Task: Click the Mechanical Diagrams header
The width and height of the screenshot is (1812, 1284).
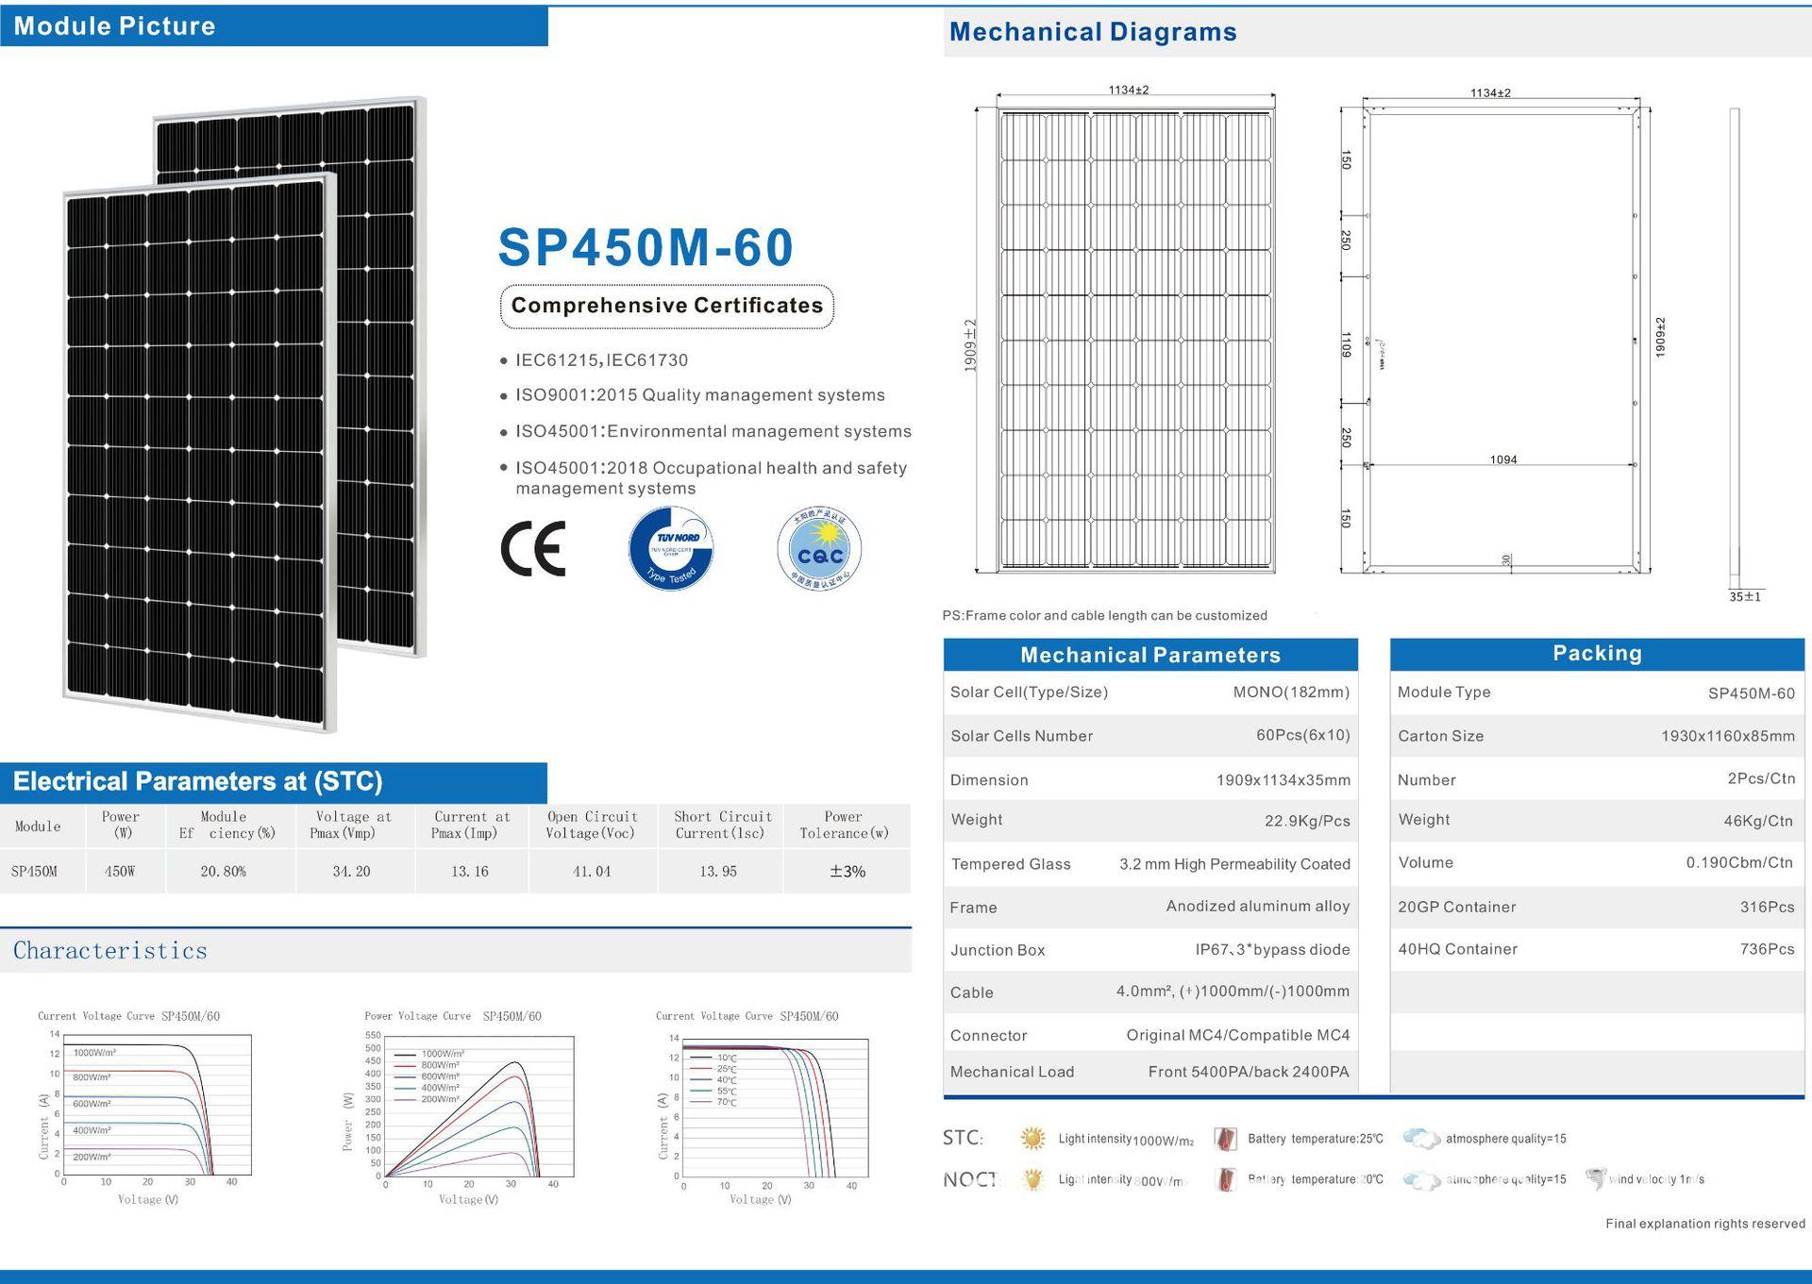Action: click(1093, 32)
